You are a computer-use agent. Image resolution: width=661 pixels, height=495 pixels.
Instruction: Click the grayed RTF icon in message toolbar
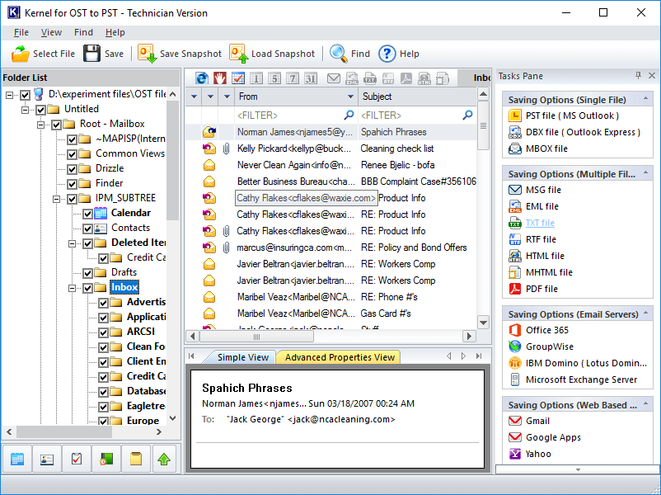coord(388,78)
